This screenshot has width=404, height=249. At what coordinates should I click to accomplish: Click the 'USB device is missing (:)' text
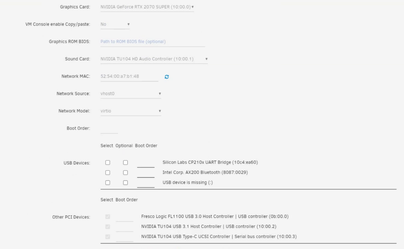[187, 183]
